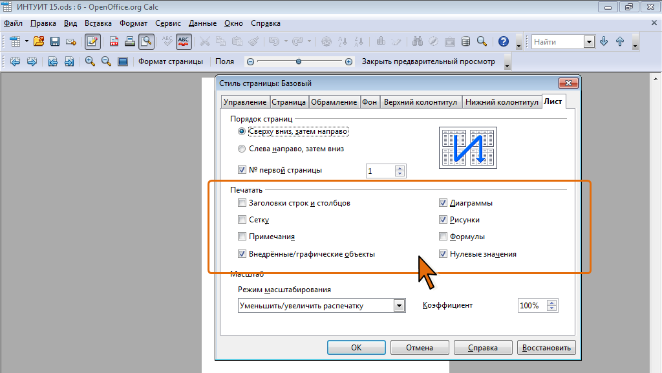Open the Данные menu
The height and width of the screenshot is (373, 662).
(202, 23)
